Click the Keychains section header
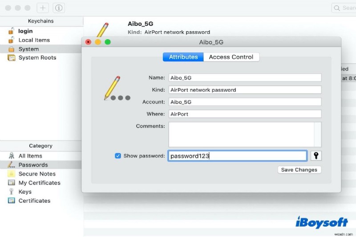356x237 pixels. pyautogui.click(x=41, y=21)
